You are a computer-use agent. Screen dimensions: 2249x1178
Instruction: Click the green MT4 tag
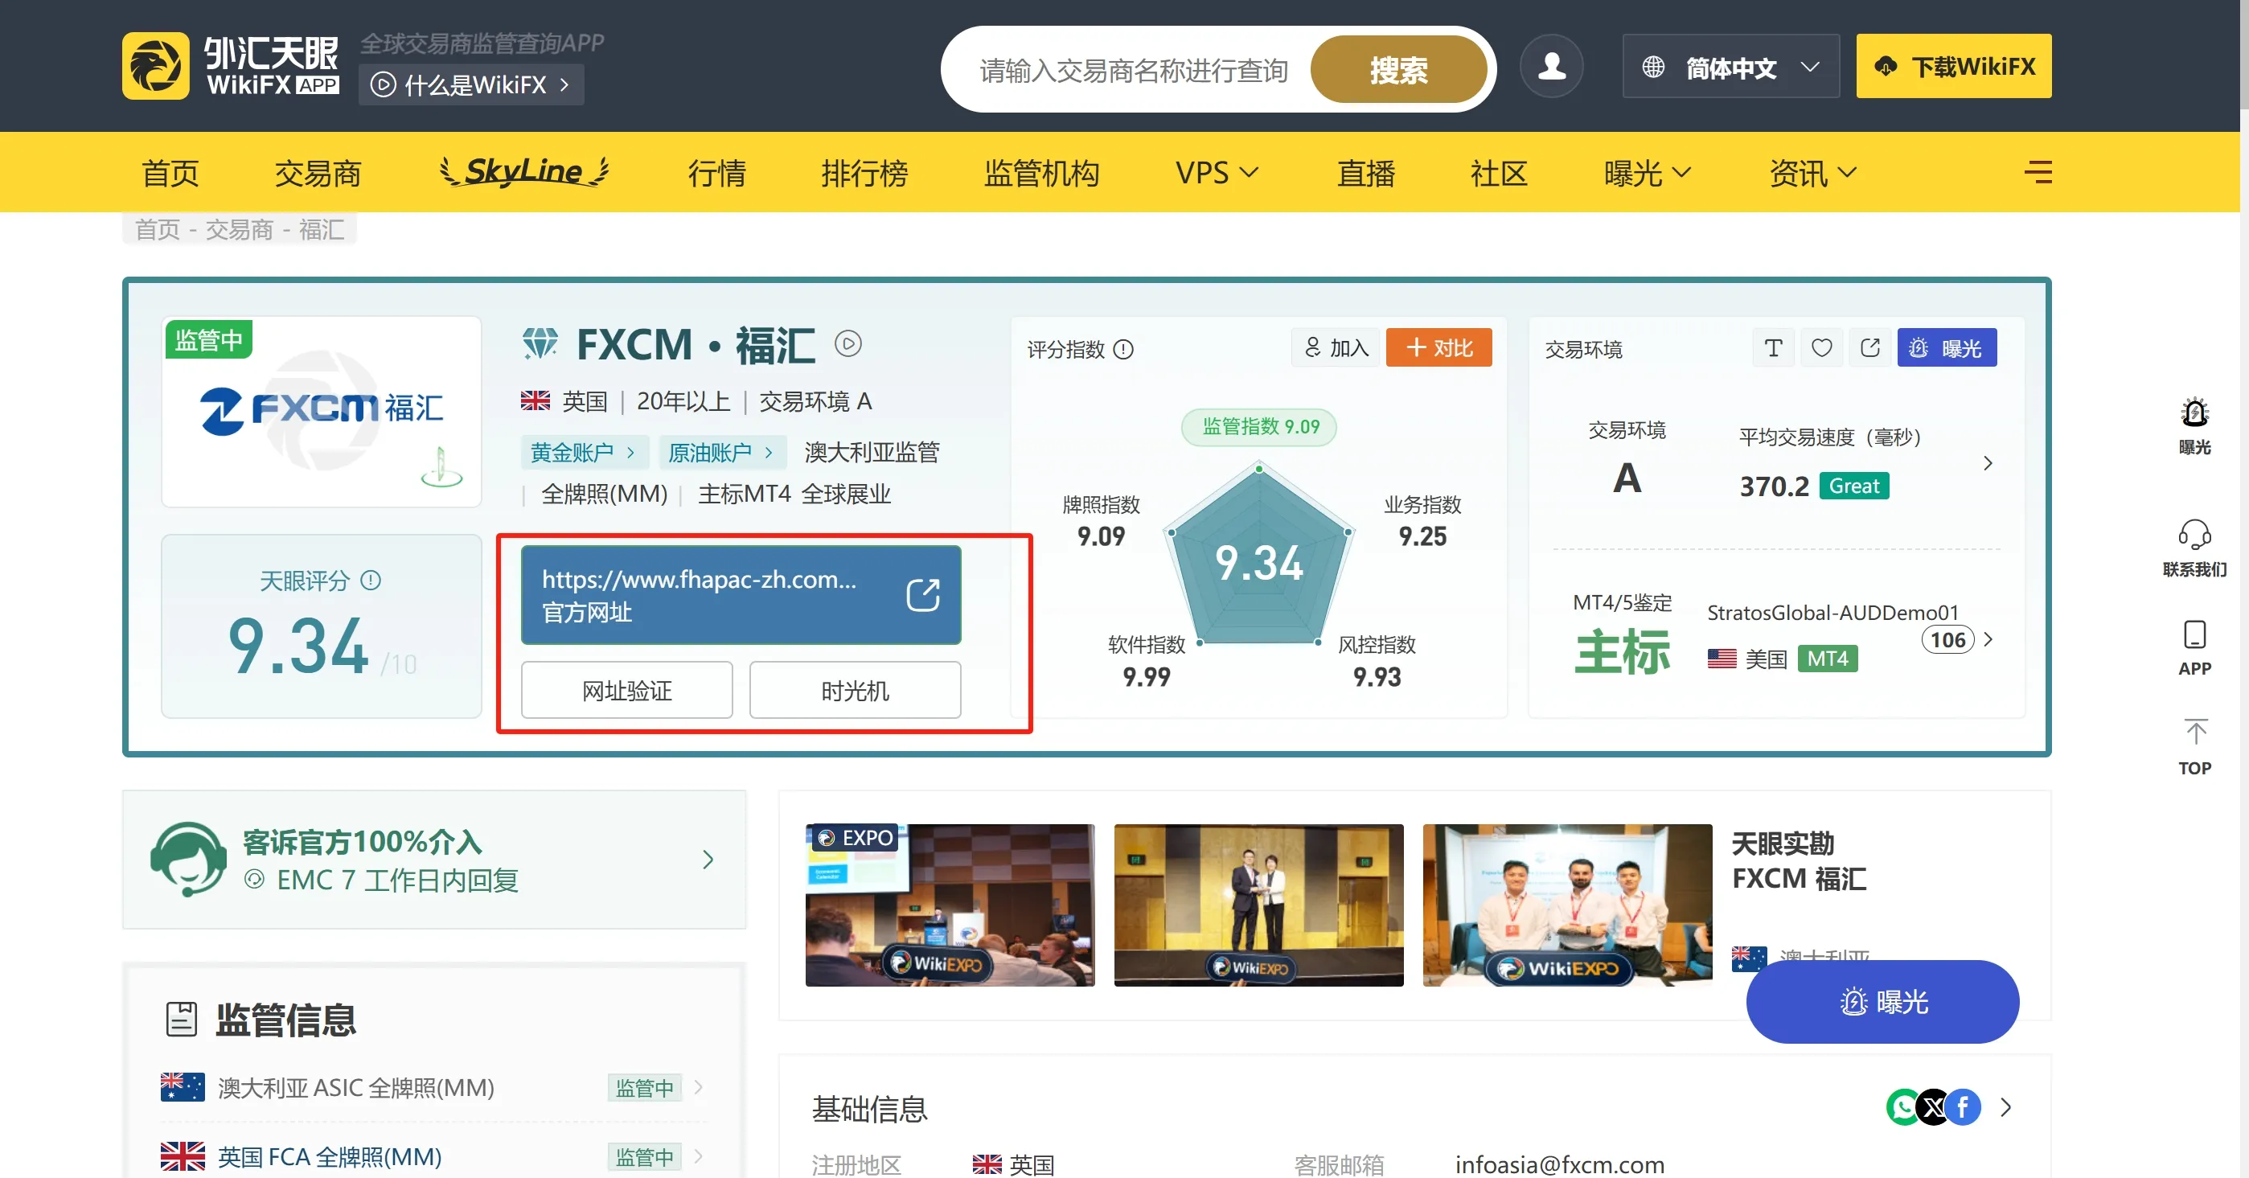pyautogui.click(x=1828, y=659)
